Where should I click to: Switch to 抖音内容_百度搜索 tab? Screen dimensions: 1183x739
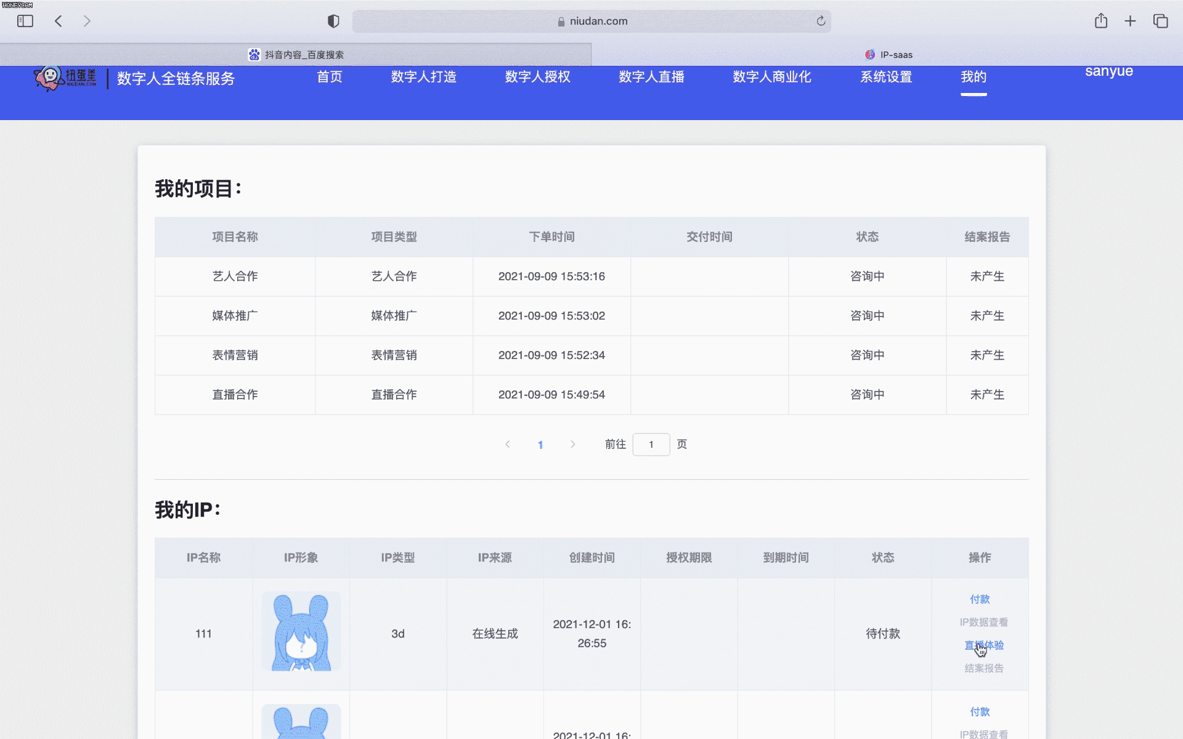pos(296,55)
